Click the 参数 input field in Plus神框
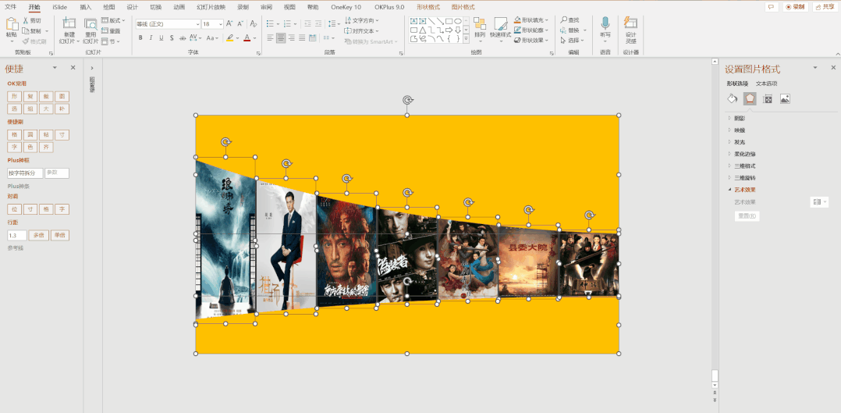The height and width of the screenshot is (413, 841). click(x=57, y=173)
